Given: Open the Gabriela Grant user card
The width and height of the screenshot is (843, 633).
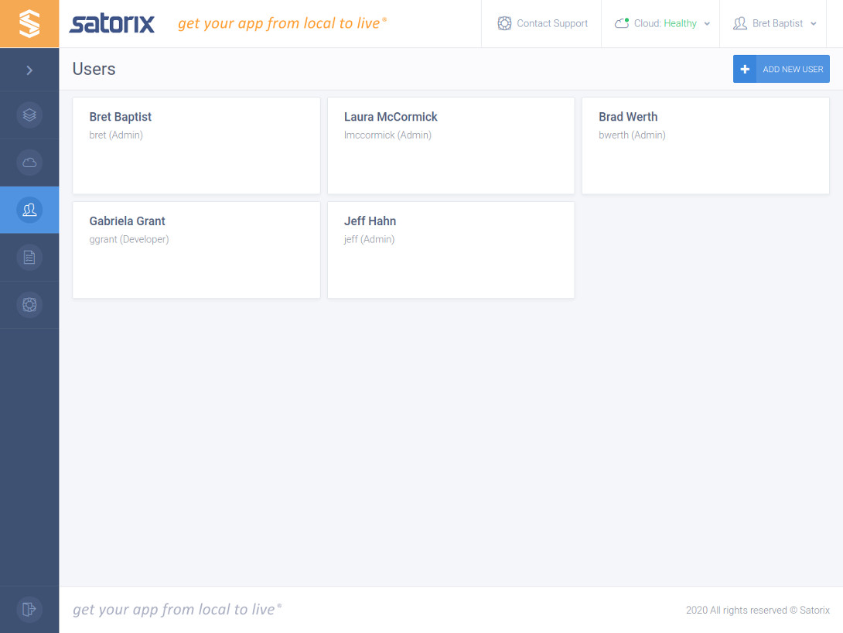Looking at the screenshot, I should click(x=196, y=249).
